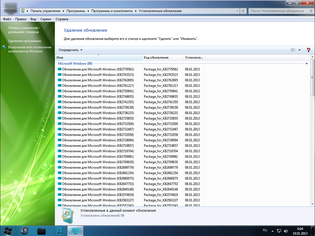Open the globe browser icon in taskbar
This screenshot has height=236, width=315.
click(25, 231)
